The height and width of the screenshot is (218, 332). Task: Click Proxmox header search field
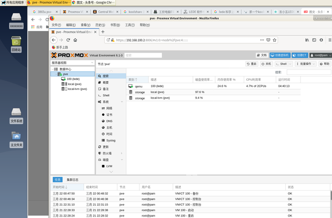pos(143,55)
